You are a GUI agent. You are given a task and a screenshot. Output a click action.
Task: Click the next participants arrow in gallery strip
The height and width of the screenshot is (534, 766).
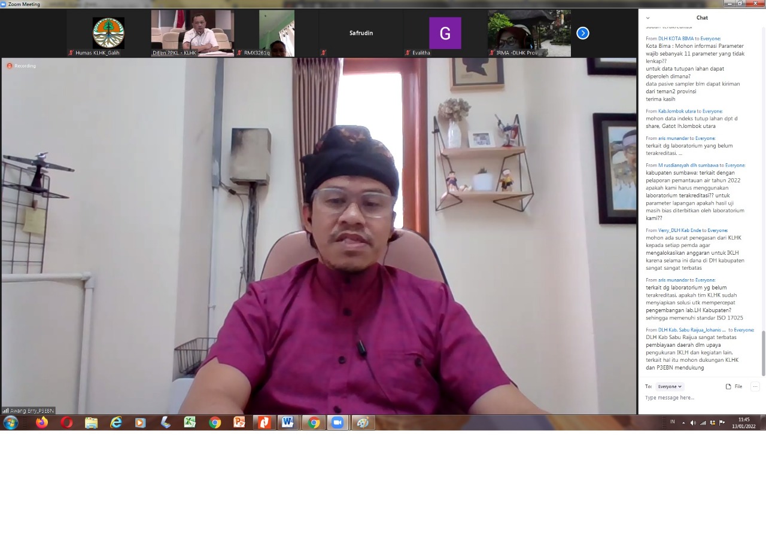click(582, 33)
